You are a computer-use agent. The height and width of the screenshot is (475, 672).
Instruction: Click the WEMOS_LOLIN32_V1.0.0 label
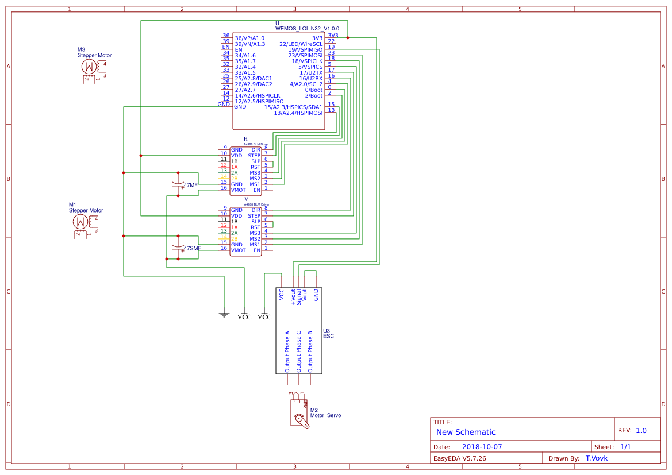pos(307,29)
